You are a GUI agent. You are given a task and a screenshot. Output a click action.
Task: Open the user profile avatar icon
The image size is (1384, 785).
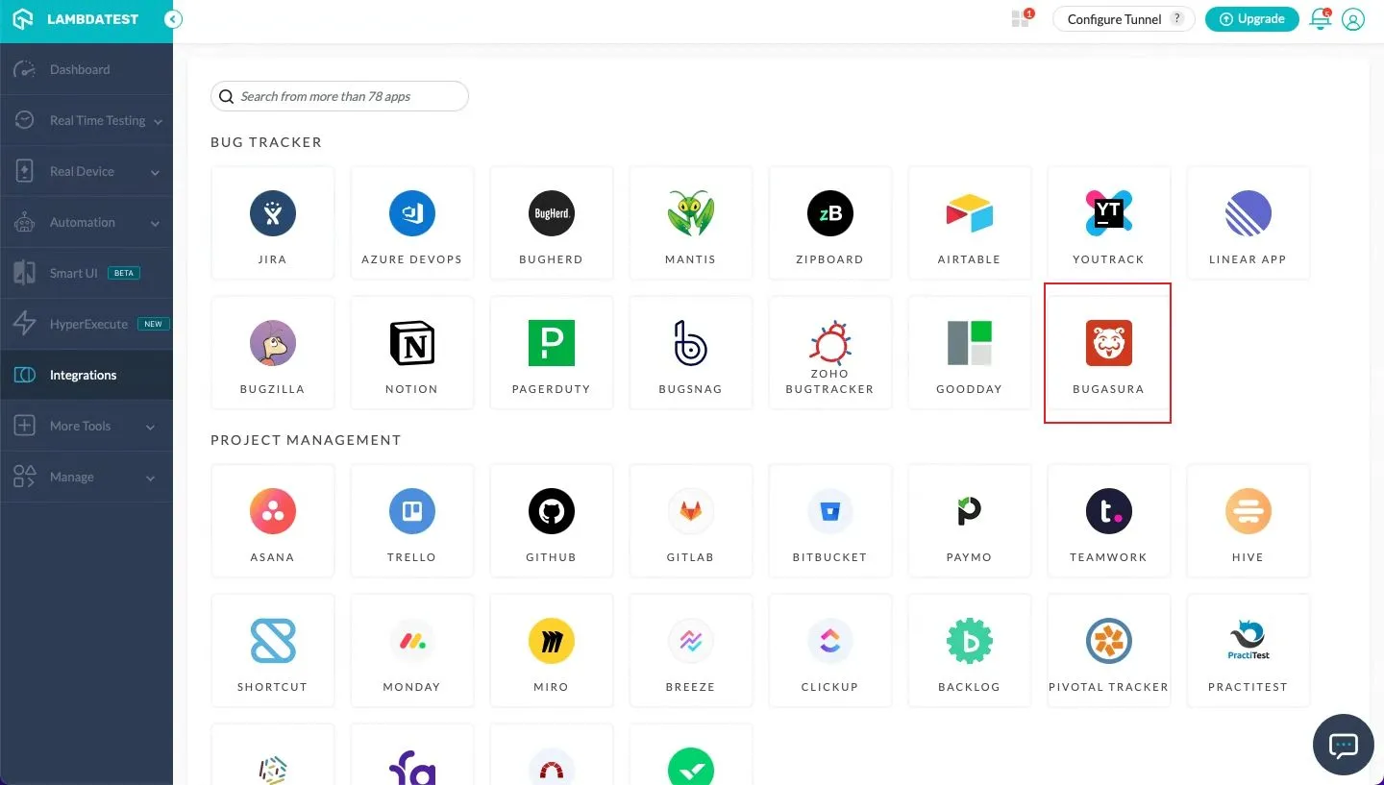point(1353,19)
